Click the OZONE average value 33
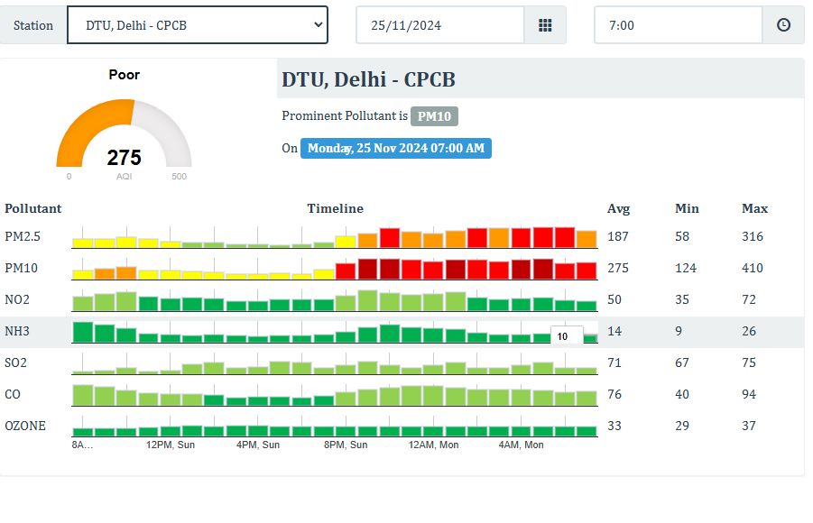Screen dimensions: 813x523 coord(614,427)
